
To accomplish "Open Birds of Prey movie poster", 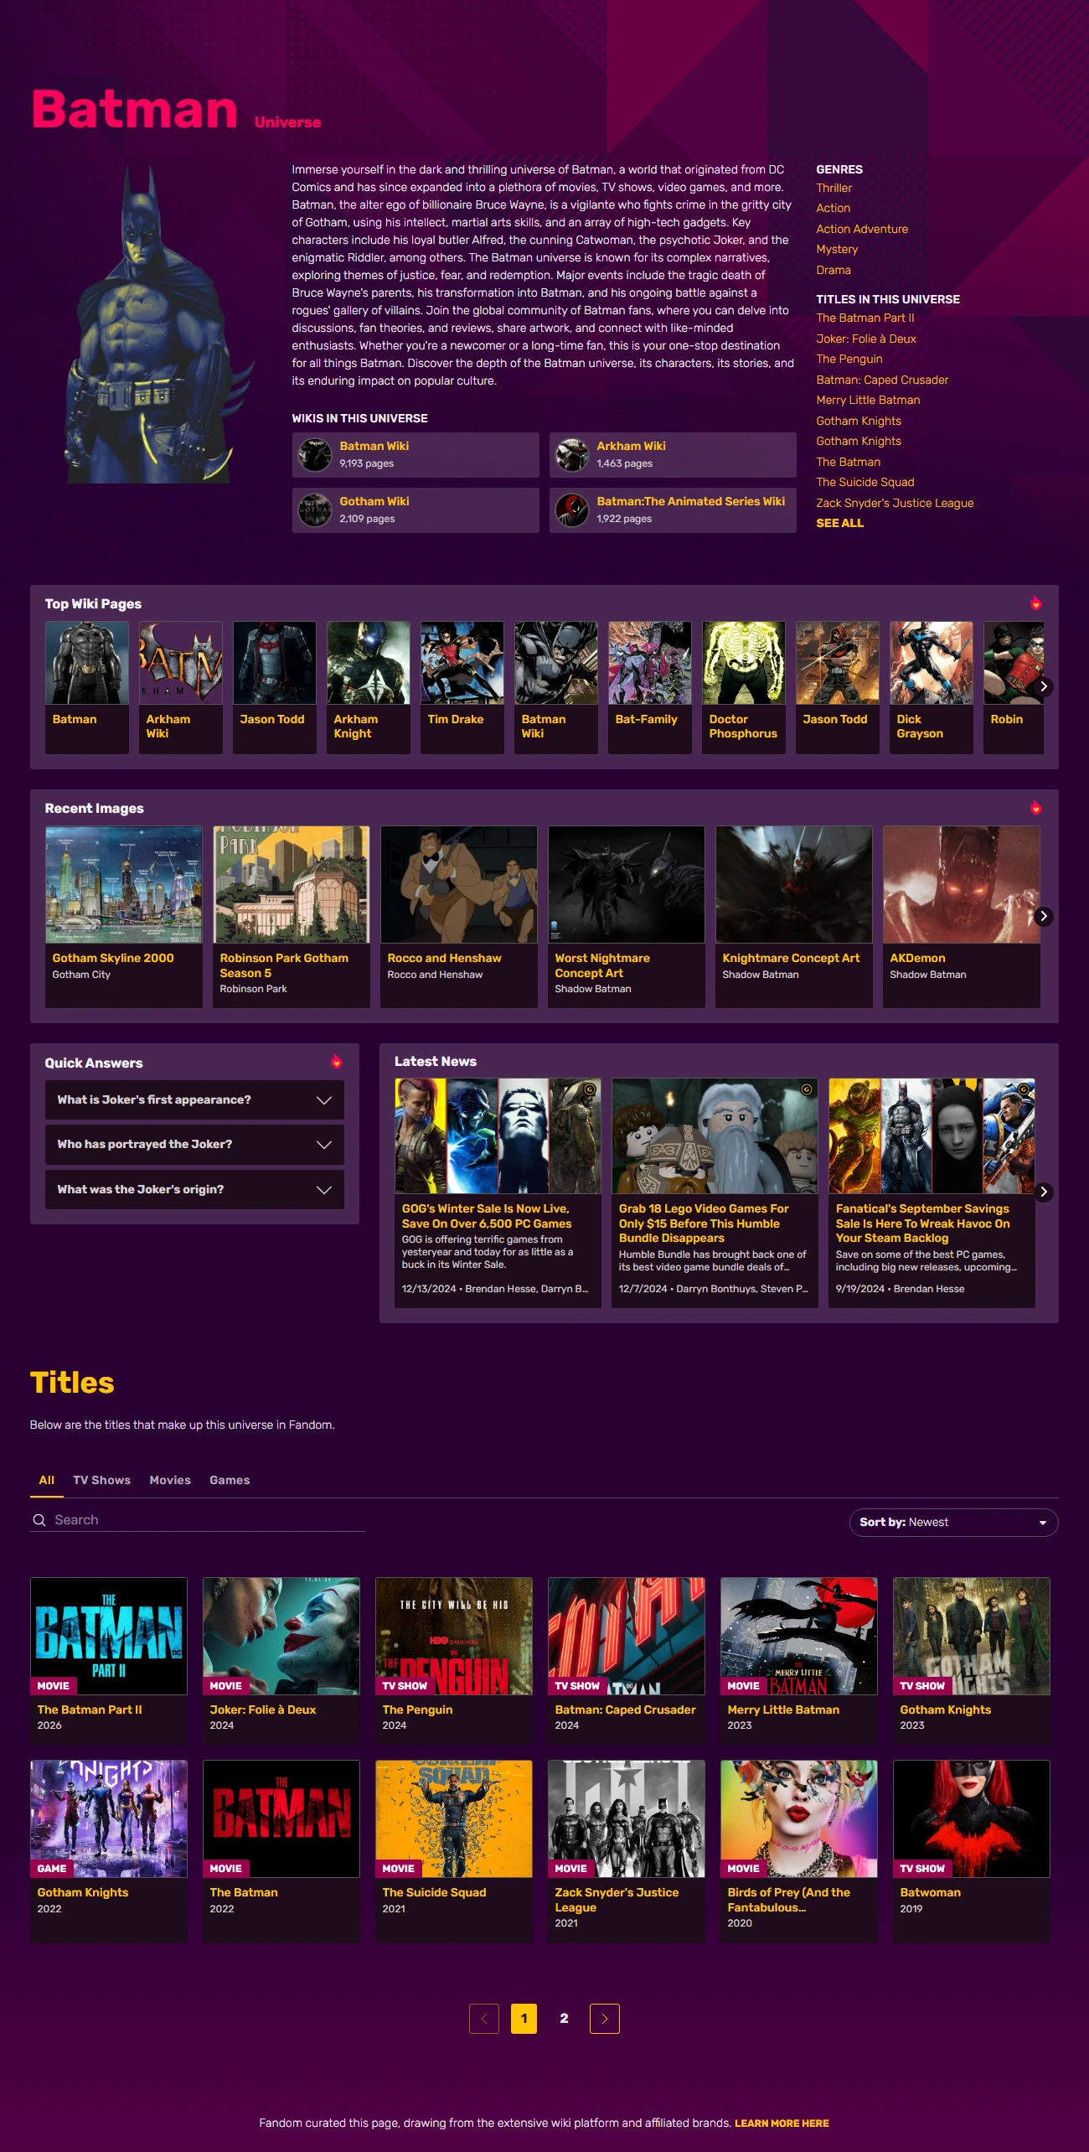I will [799, 1818].
